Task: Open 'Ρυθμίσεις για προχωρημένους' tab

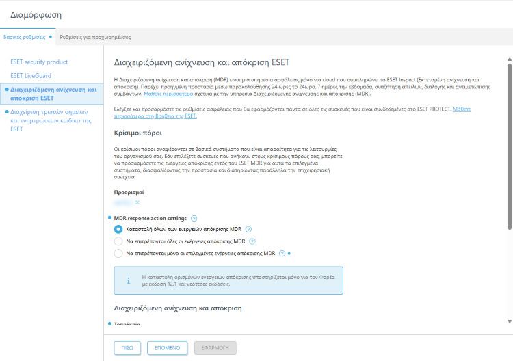Action: [95, 37]
